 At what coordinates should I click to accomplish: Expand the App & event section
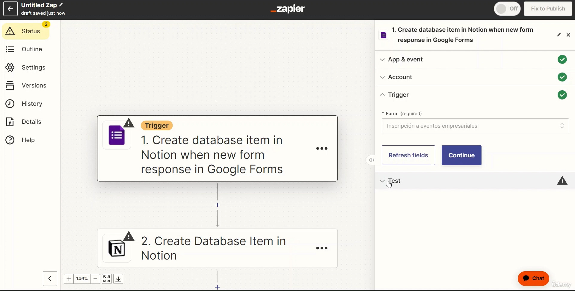[x=475, y=59]
